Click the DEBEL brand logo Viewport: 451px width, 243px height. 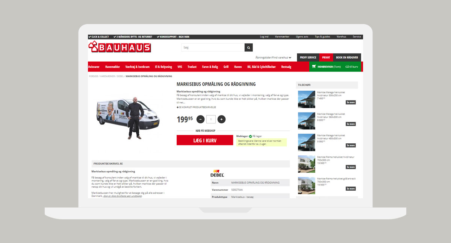(217, 173)
